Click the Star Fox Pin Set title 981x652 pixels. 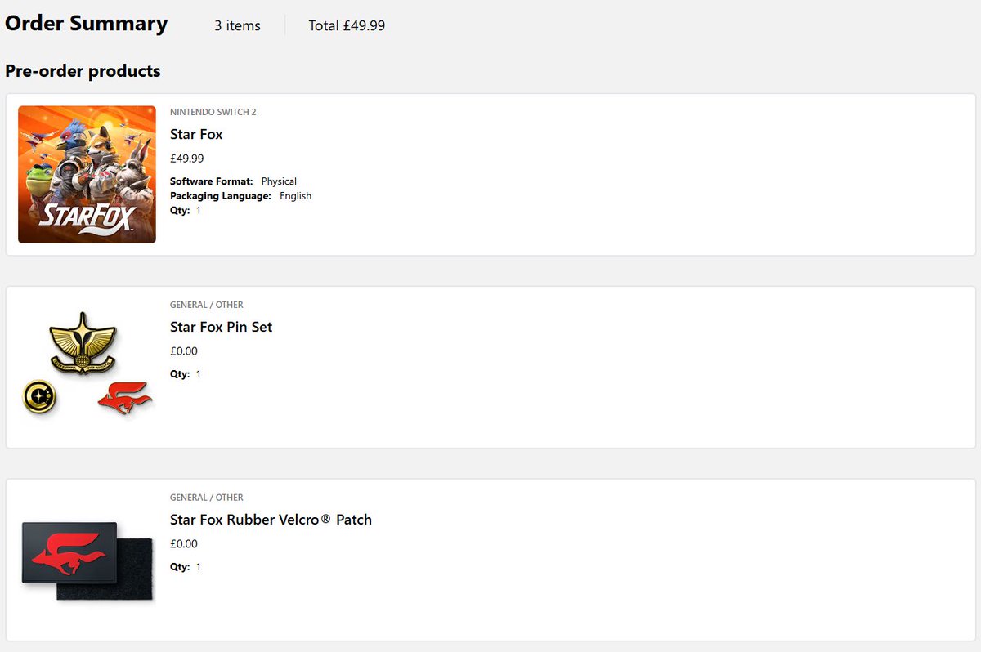(x=221, y=327)
